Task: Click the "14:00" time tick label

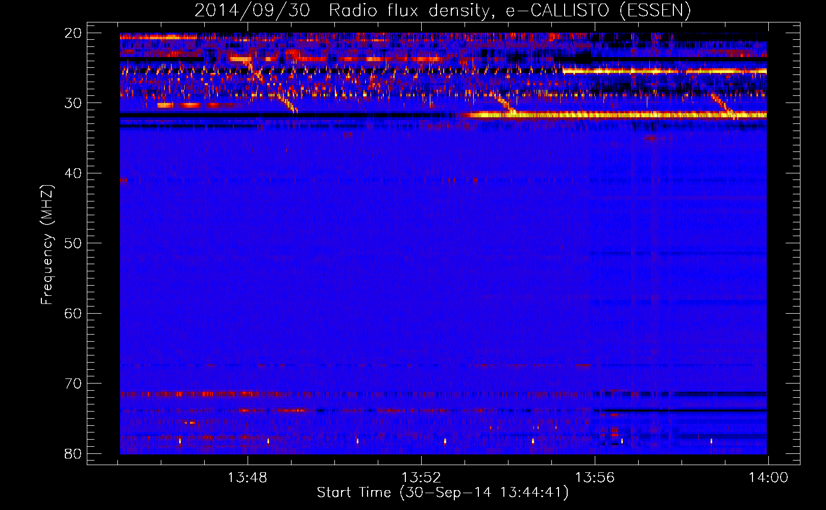Action: [x=768, y=478]
